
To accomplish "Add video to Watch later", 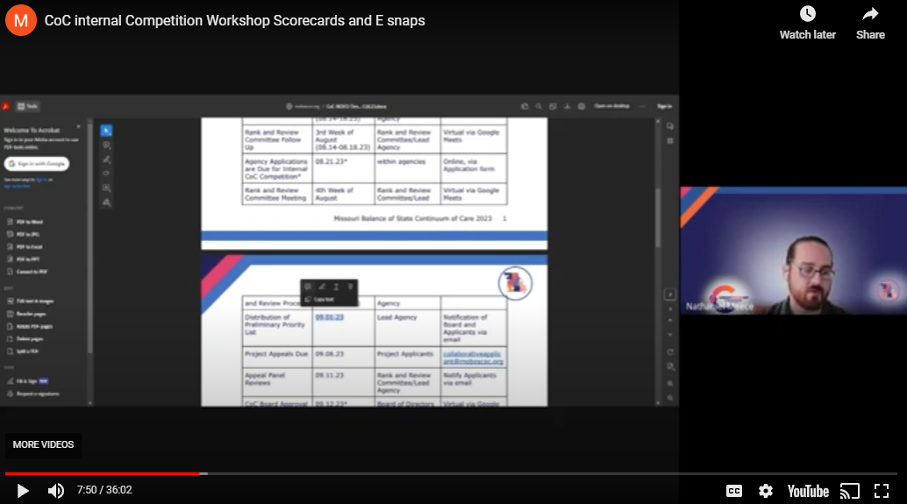I will click(808, 23).
